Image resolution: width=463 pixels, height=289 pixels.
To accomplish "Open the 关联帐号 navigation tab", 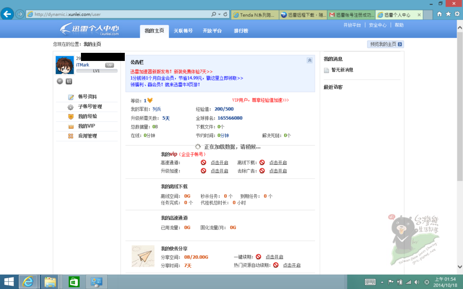I will (183, 31).
